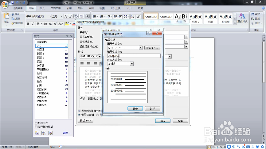Click align left icon in new style dialog
266x149 pixels.
pyautogui.click(x=82, y=64)
